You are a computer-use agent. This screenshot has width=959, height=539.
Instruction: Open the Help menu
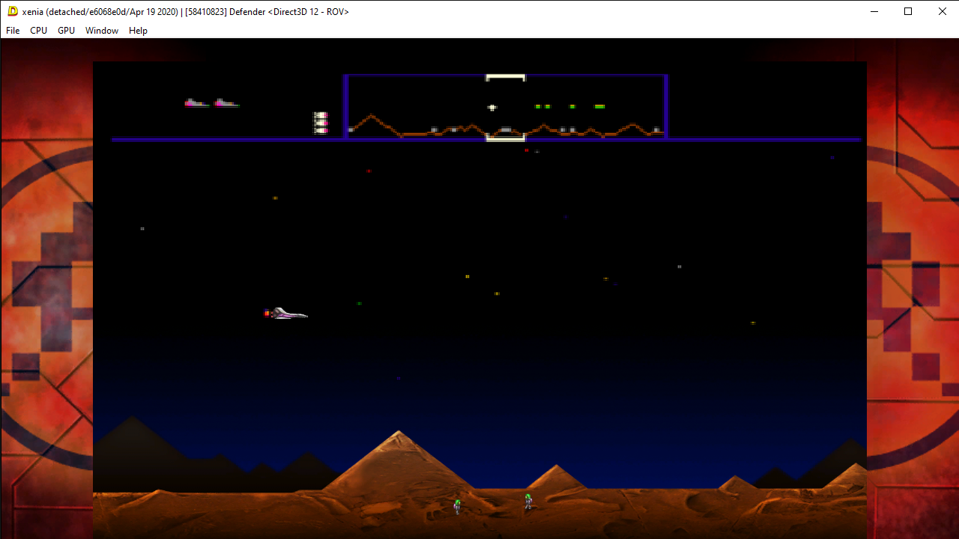click(138, 31)
